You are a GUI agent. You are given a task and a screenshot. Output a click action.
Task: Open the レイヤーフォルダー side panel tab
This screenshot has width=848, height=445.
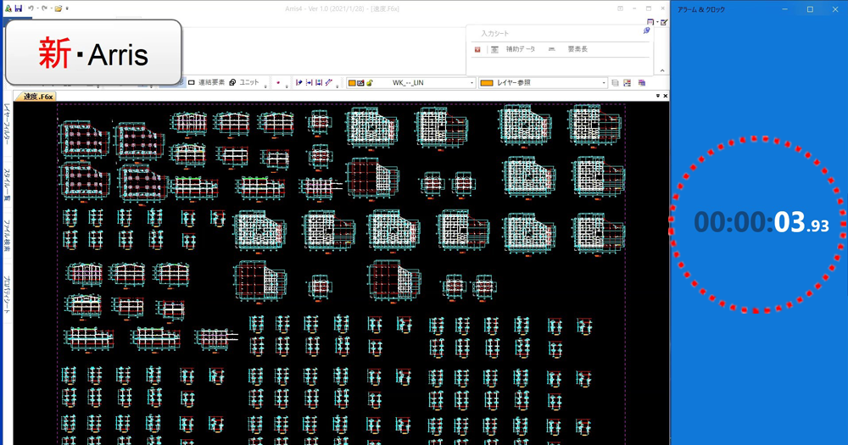point(7,124)
